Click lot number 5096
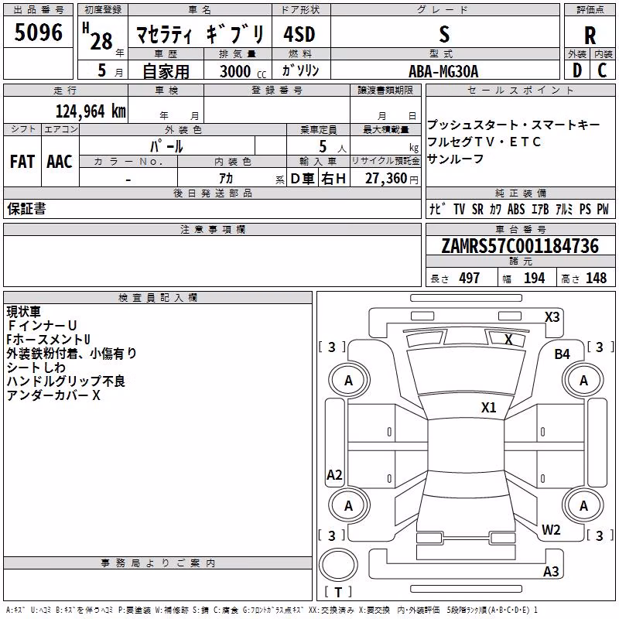This screenshot has width=619, height=619. (38, 32)
